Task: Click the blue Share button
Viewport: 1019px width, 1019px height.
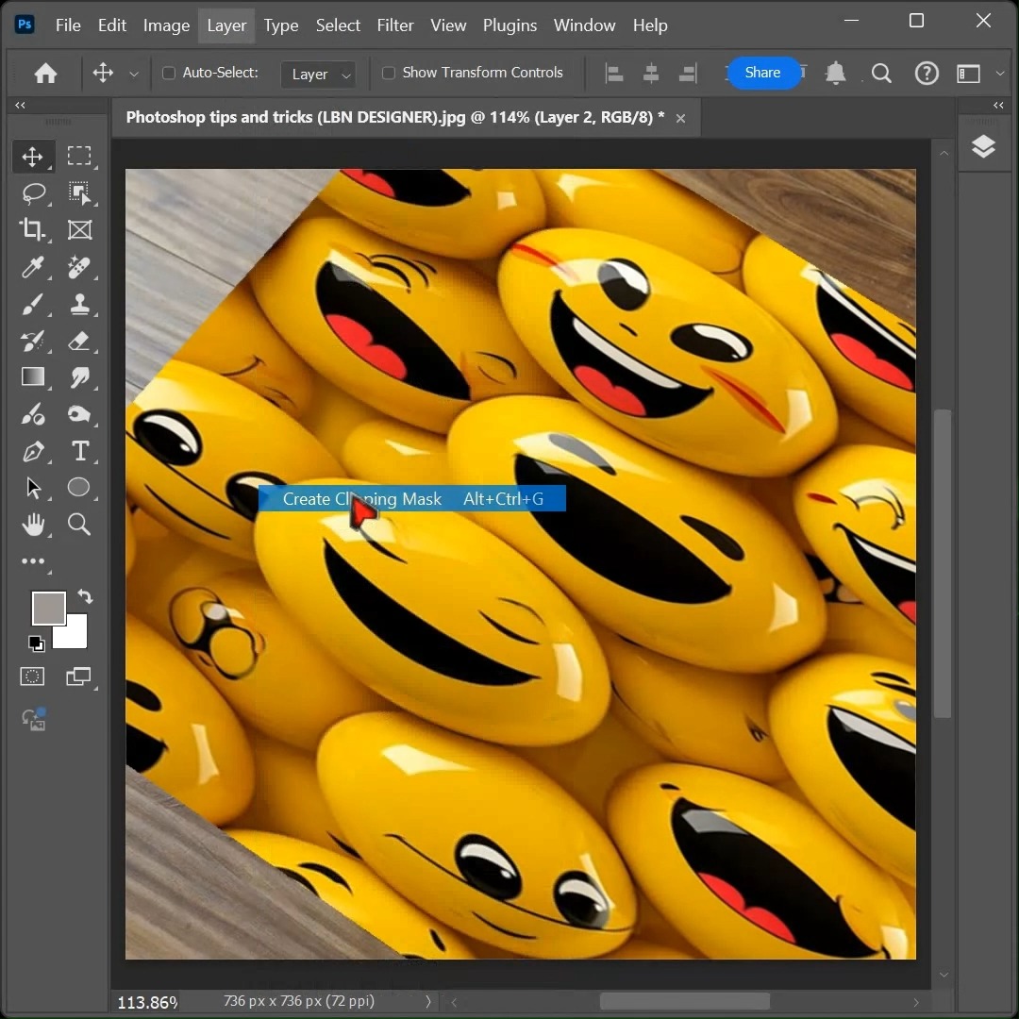Action: [x=762, y=73]
